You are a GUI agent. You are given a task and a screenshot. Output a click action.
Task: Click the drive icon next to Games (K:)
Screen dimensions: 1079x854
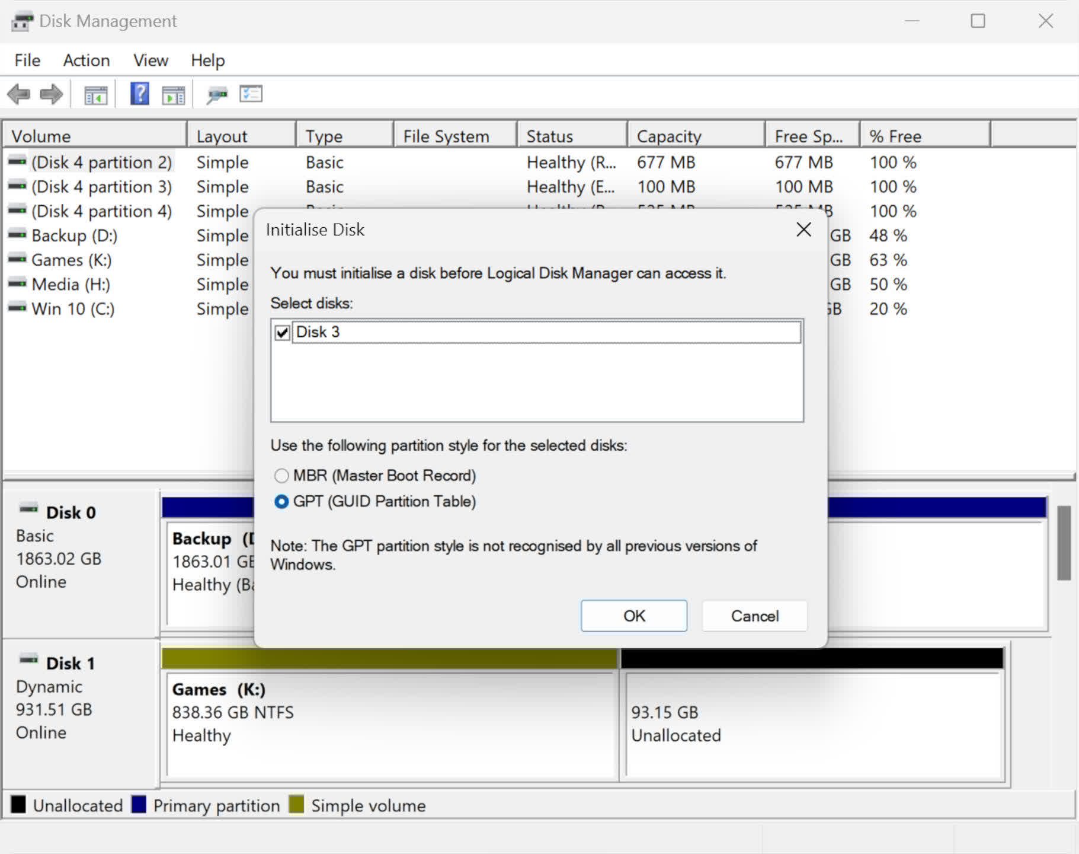click(x=17, y=259)
